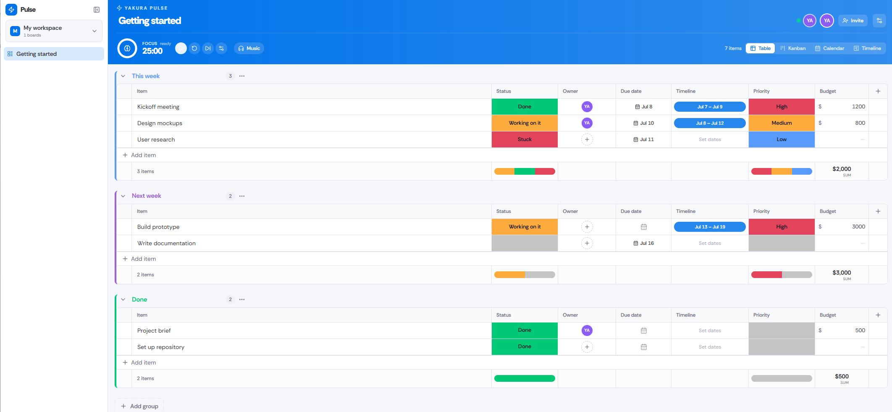Open focus timer settings icon
This screenshot has width=892, height=412.
pyautogui.click(x=221, y=48)
